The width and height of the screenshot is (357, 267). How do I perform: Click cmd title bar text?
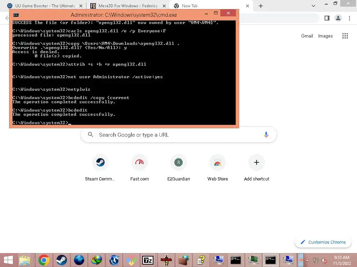(x=124, y=15)
